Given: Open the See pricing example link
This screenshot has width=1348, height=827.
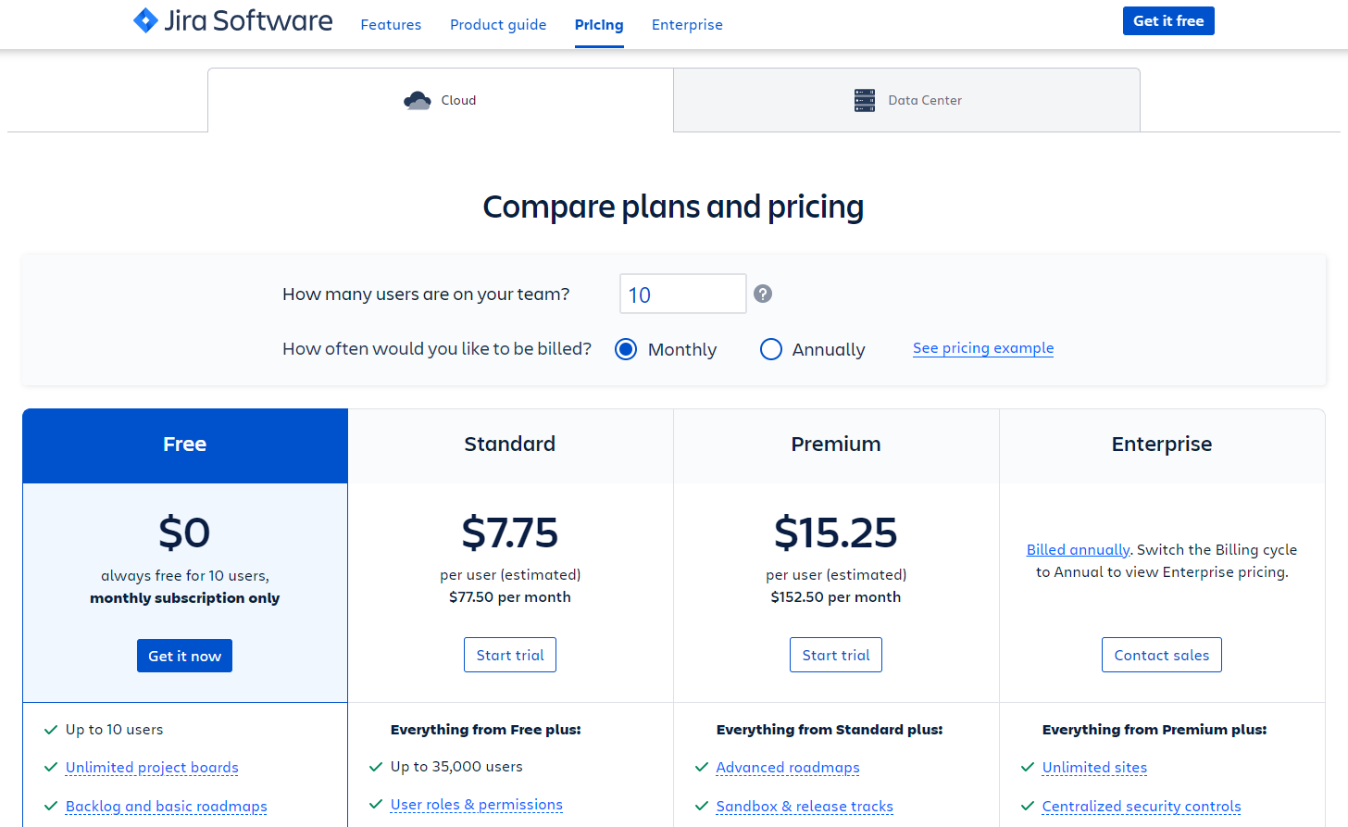Looking at the screenshot, I should pos(983,348).
